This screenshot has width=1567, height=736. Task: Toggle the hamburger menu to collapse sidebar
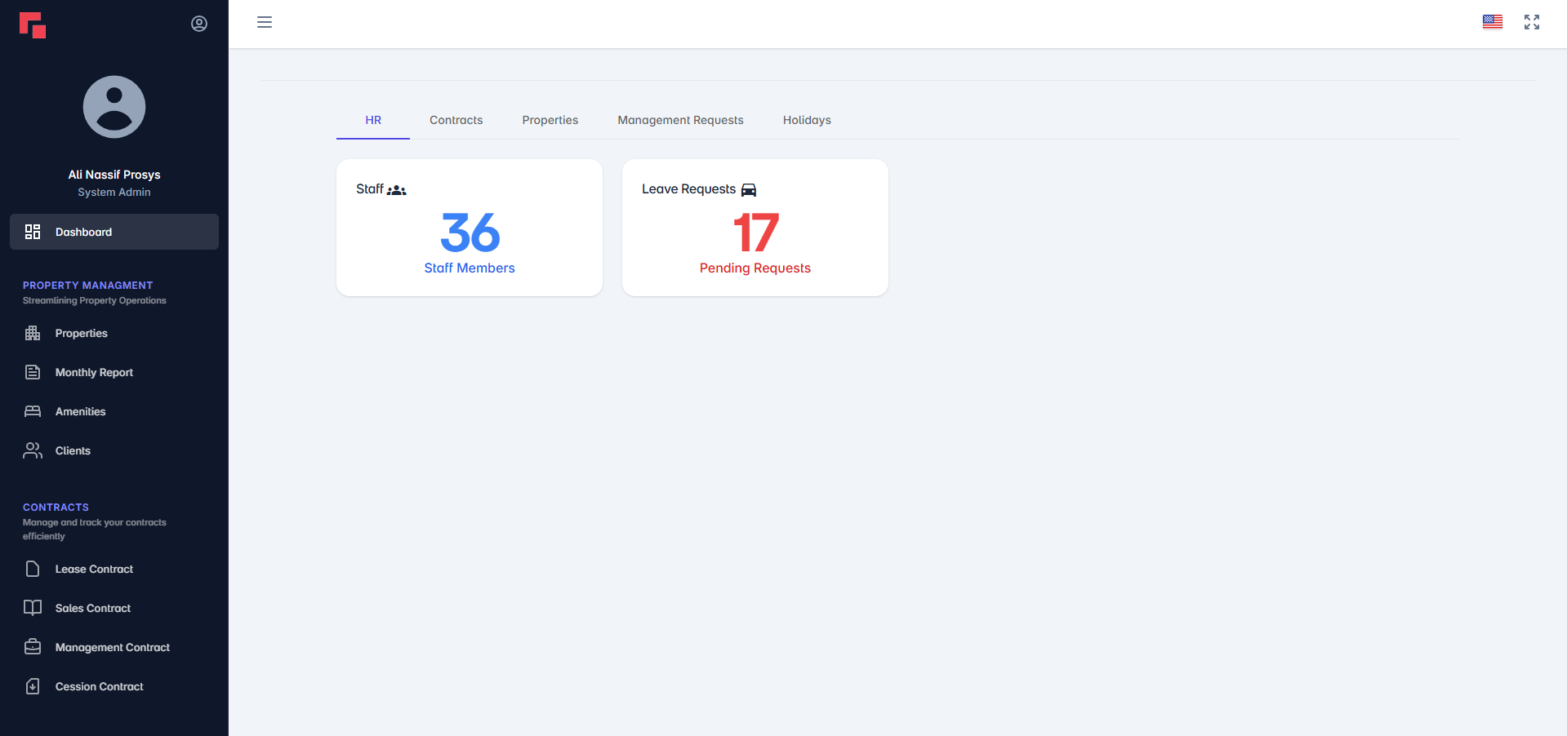(x=265, y=22)
